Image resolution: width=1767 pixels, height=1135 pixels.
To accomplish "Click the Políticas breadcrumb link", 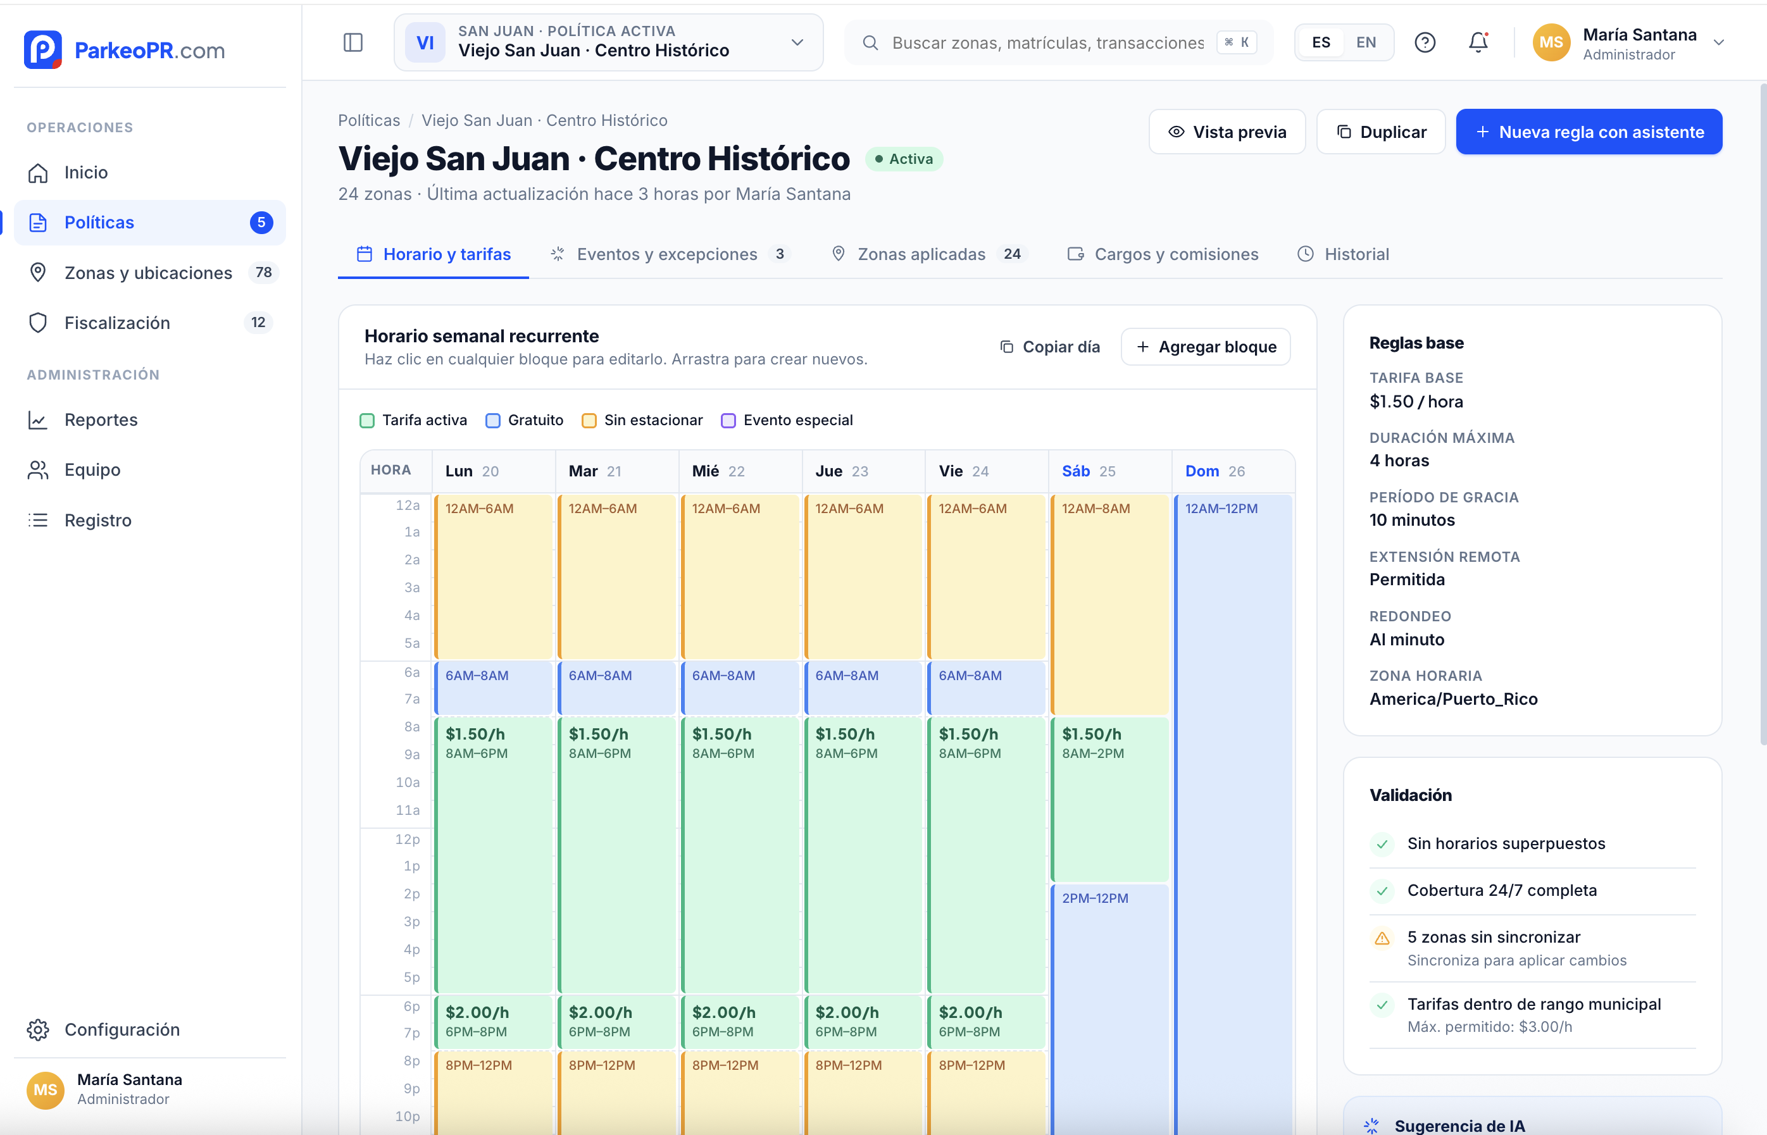I will coord(370,121).
